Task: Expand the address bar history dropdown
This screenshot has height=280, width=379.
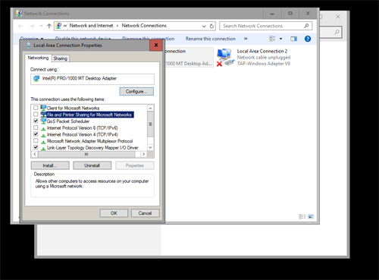Action: pyautogui.click(x=204, y=26)
